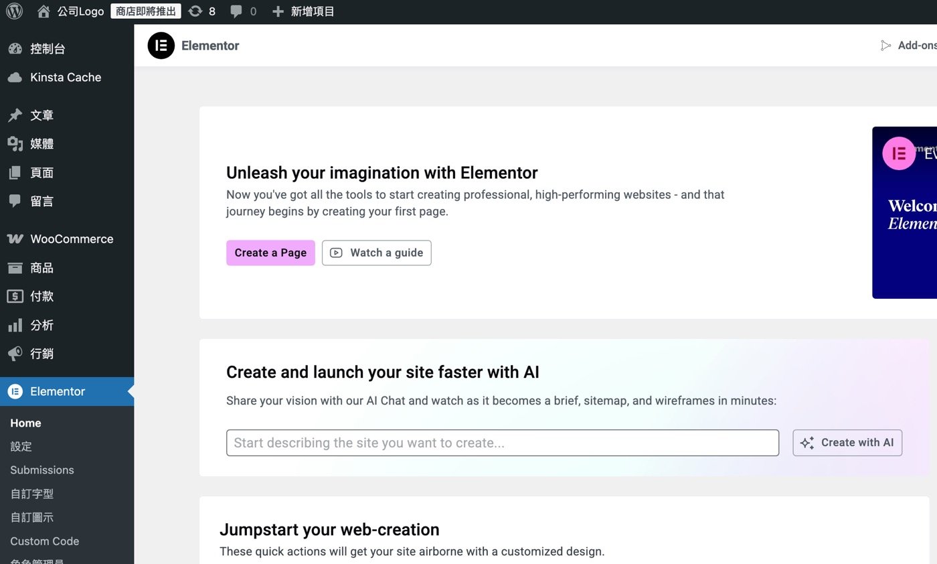Click the 新增項目 plus icon
Screen dimensions: 937x564
click(278, 11)
